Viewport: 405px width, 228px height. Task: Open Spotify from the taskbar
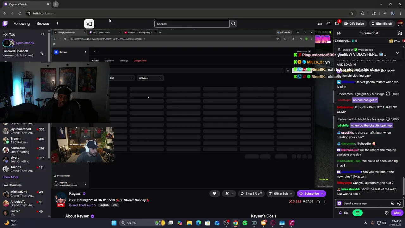pos(245,223)
